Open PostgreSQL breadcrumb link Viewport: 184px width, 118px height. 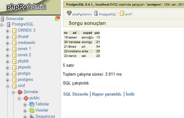point(108,14)
